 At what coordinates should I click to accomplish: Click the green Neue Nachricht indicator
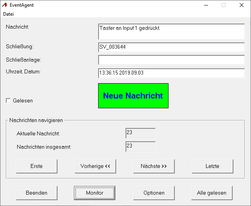[x=133, y=96]
